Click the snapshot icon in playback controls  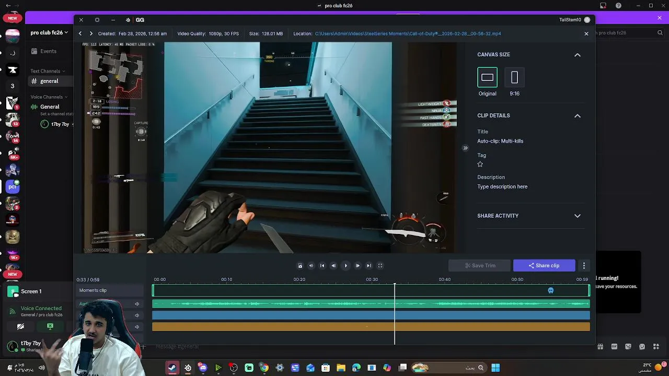coord(300,266)
